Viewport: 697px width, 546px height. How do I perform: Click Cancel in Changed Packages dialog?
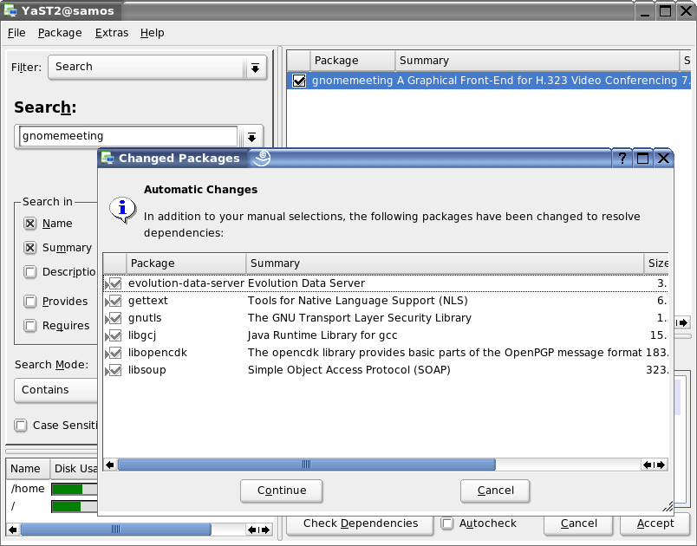point(495,491)
